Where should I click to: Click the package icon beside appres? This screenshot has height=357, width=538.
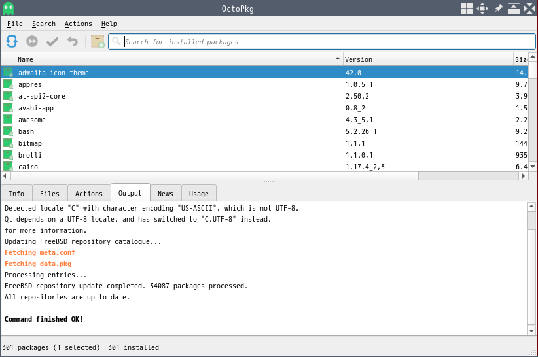(x=9, y=84)
